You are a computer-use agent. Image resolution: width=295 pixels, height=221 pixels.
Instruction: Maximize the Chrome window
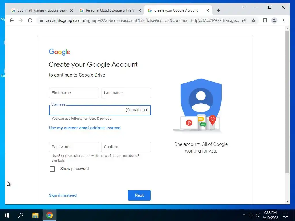coord(270,7)
